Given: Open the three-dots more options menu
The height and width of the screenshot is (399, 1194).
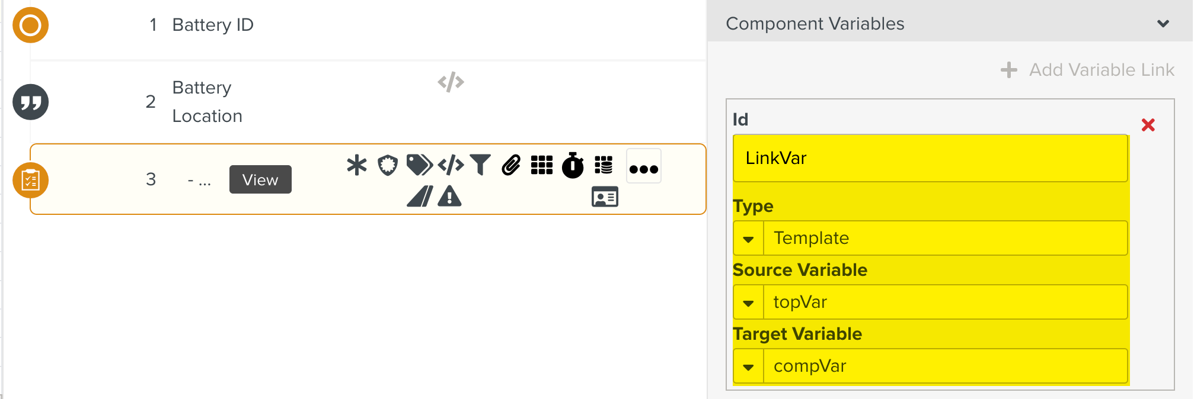Looking at the screenshot, I should [x=644, y=169].
